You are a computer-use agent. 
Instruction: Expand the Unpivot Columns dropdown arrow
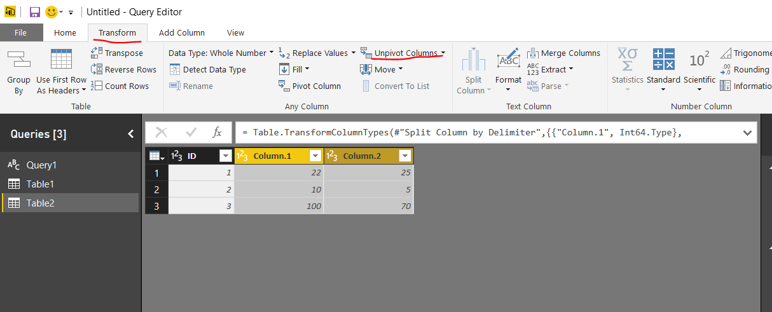443,53
